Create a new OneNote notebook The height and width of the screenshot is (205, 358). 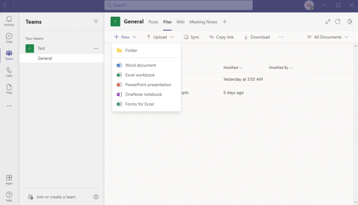(147, 94)
